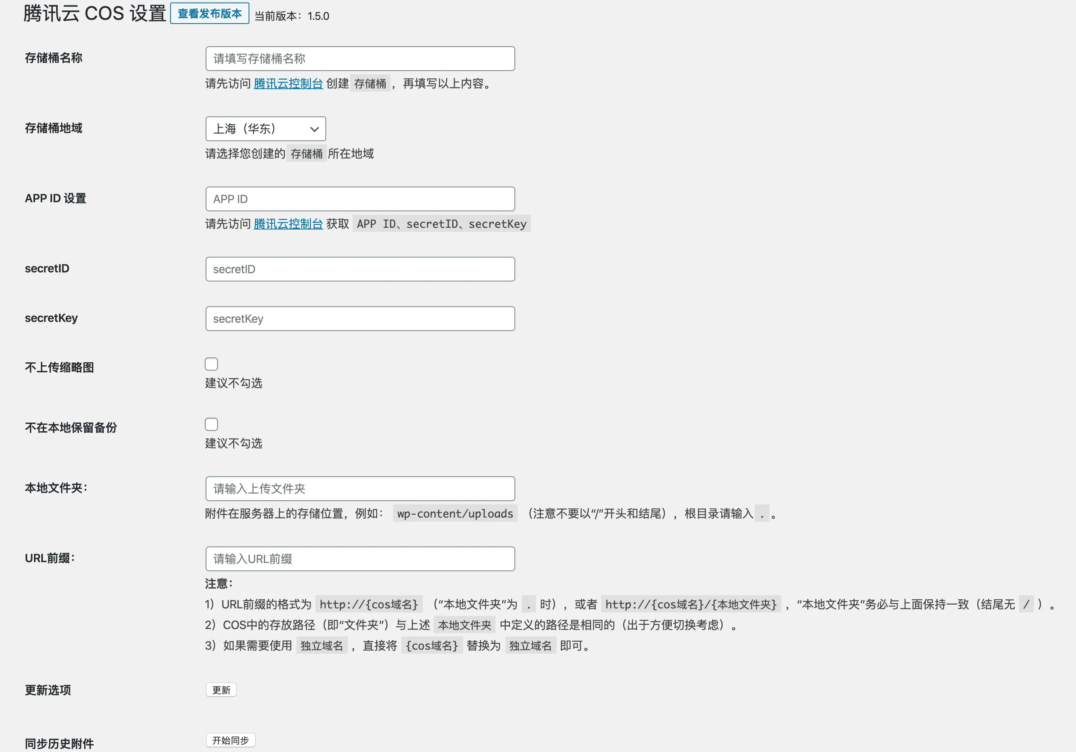Image resolution: width=1076 pixels, height=752 pixels.
Task: Open 腾讯云控制台 link under 存储桶名称
Action: point(288,84)
